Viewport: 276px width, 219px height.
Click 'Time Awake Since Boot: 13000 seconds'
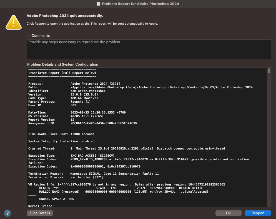coord(61,134)
